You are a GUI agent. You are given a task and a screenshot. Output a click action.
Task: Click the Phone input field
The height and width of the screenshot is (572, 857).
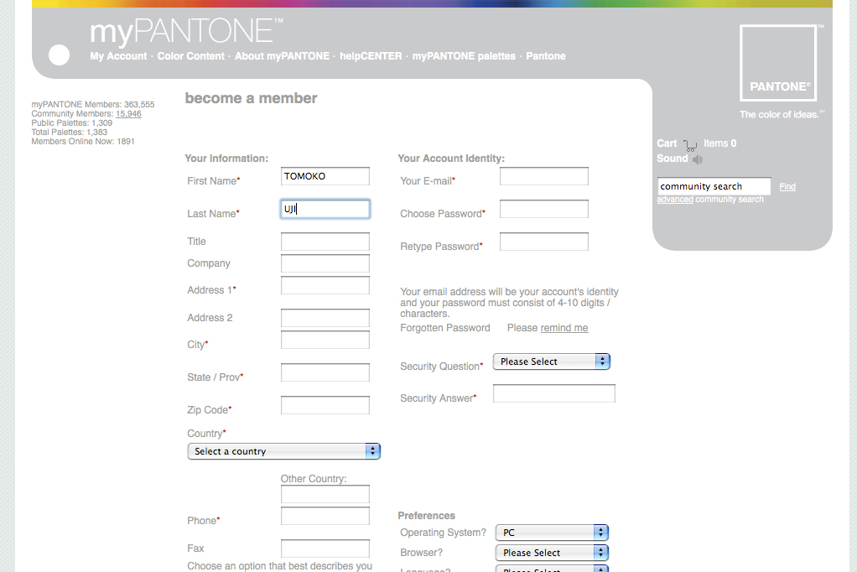click(325, 516)
